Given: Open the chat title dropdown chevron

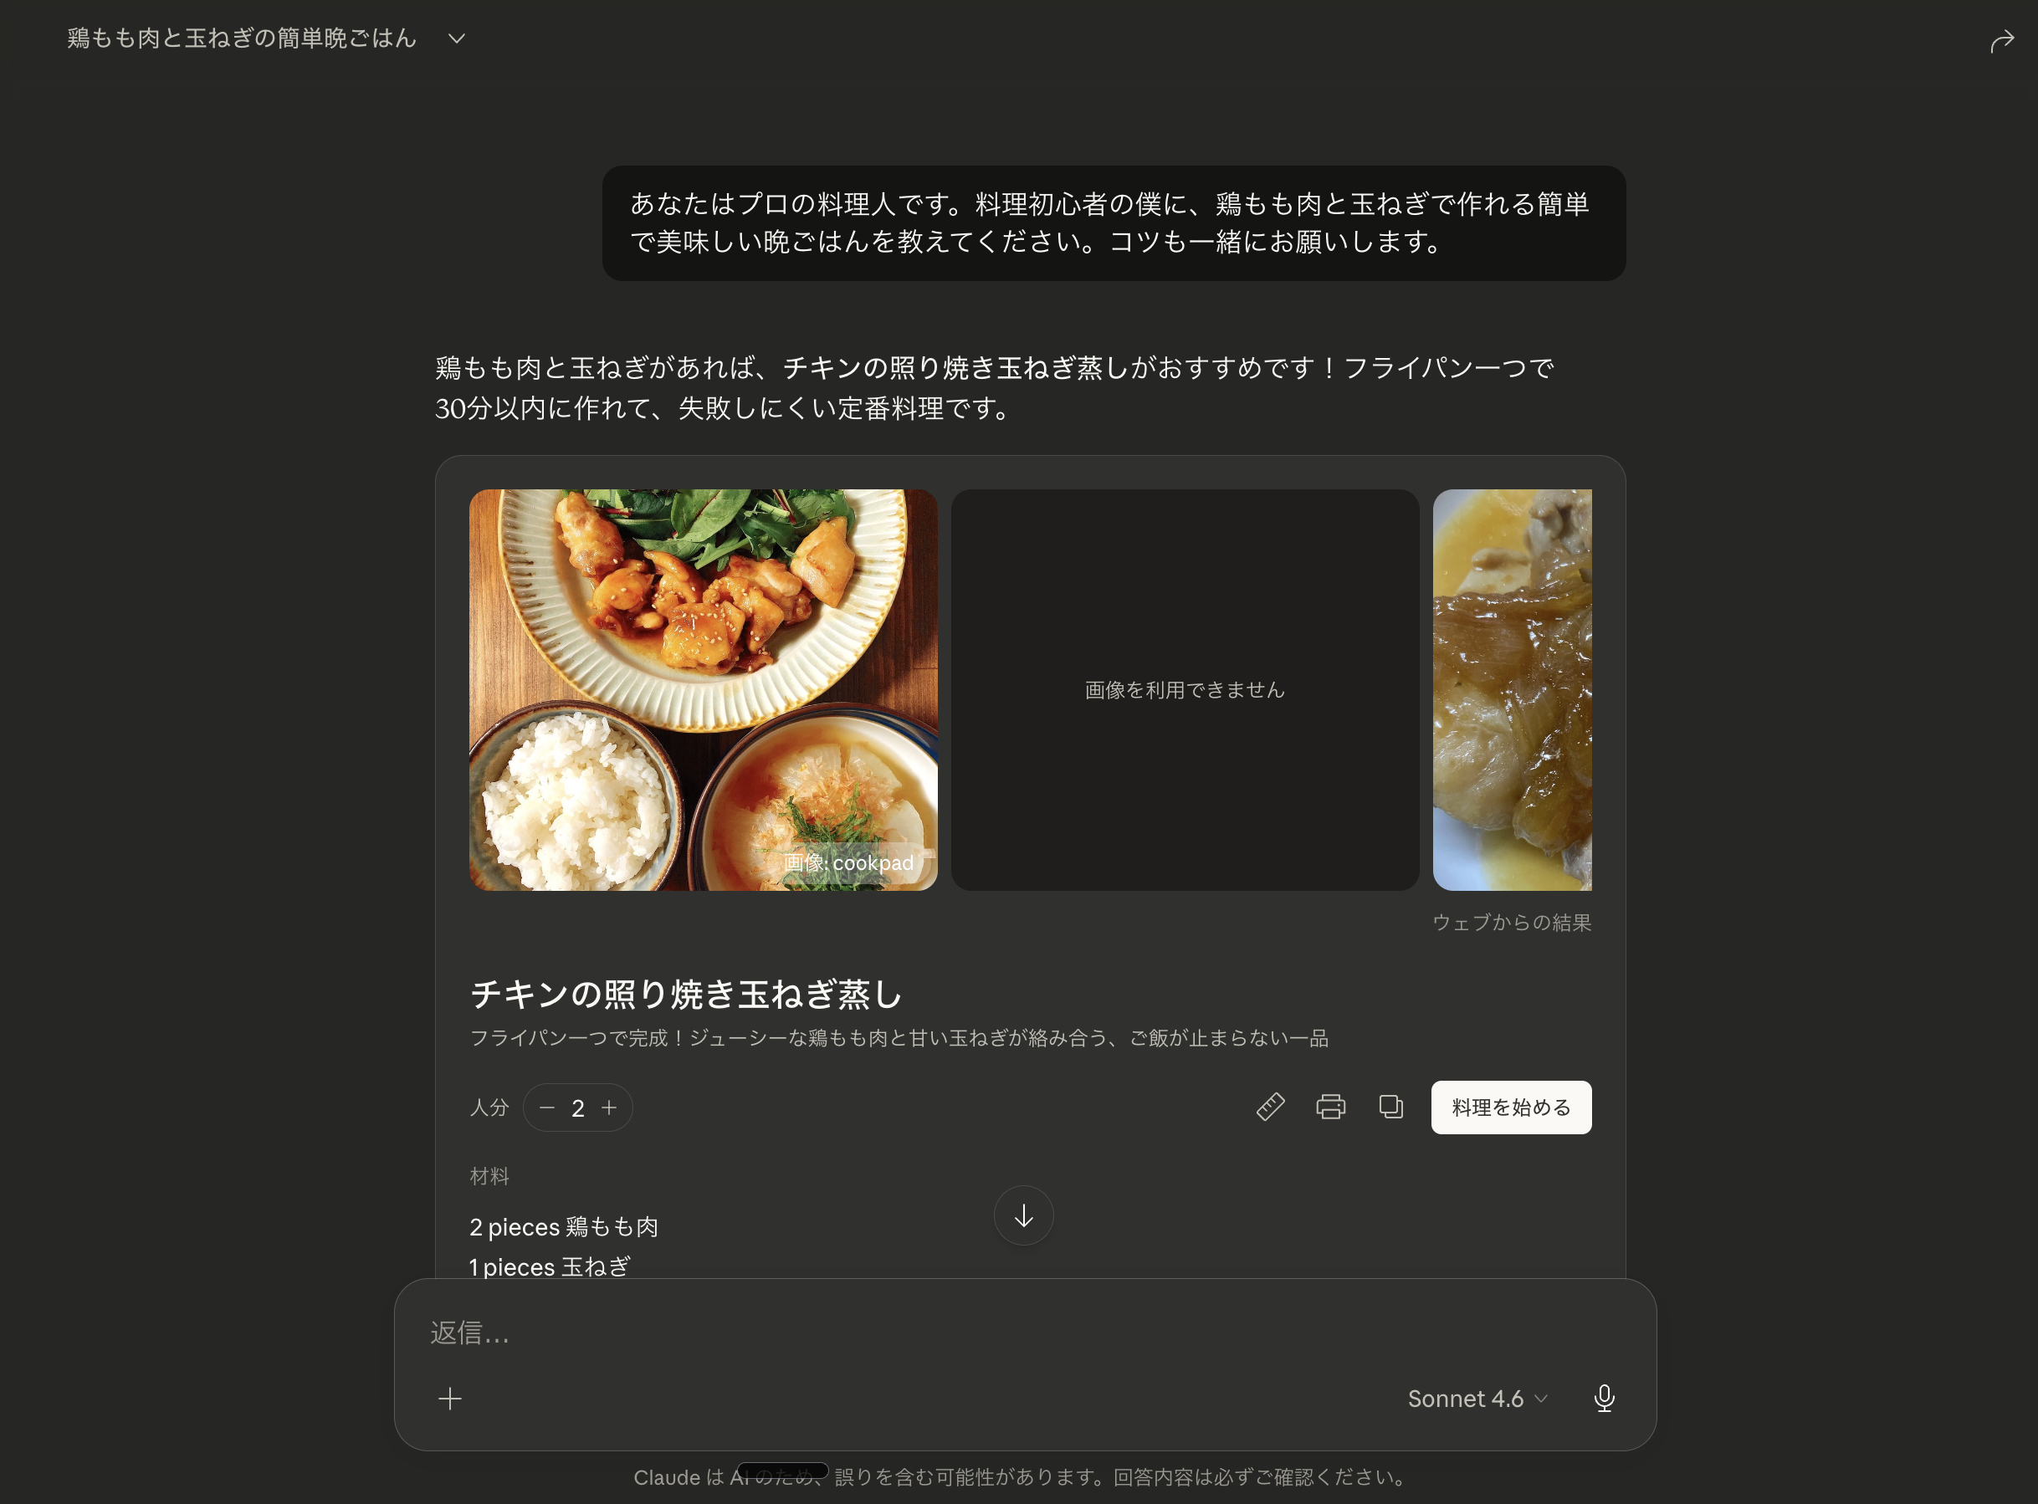Looking at the screenshot, I should coord(457,38).
